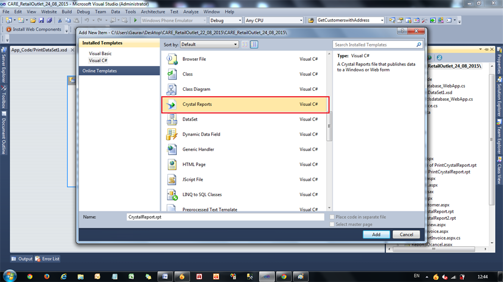The width and height of the screenshot is (503, 282).
Task: Click Windows Start button
Action: coord(10,276)
